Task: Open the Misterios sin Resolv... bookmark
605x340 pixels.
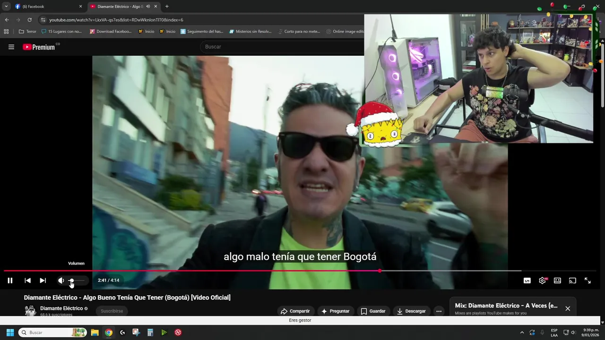Action: pyautogui.click(x=250, y=32)
